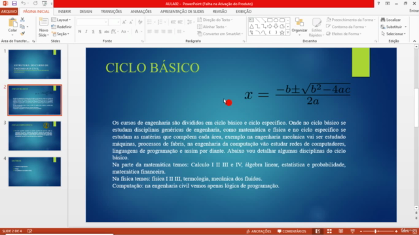Image resolution: width=419 pixels, height=235 pixels.
Task: Toggle text shadow S button
Action: [x=100, y=32]
